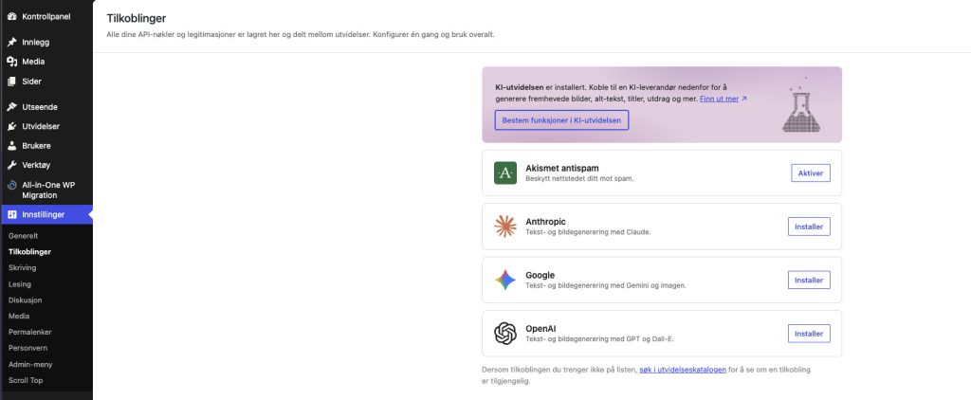
Task: Open the Scroll Top settings page
Action: (x=26, y=381)
